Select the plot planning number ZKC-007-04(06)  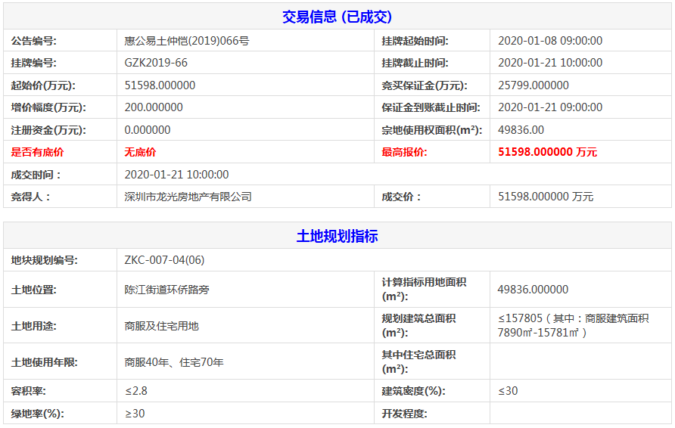(164, 260)
